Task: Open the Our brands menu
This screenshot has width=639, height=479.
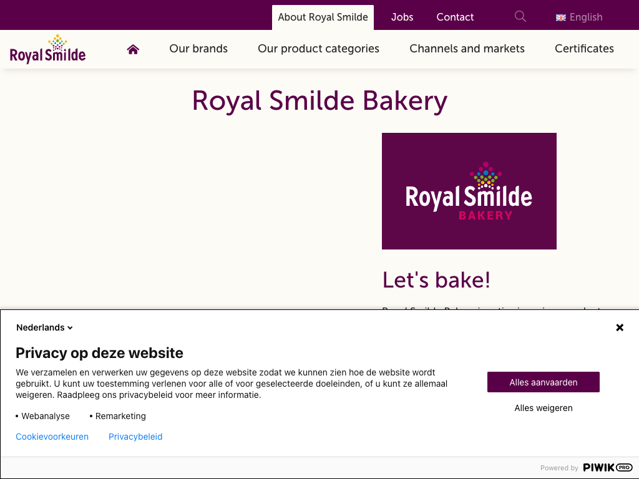Action: tap(198, 49)
